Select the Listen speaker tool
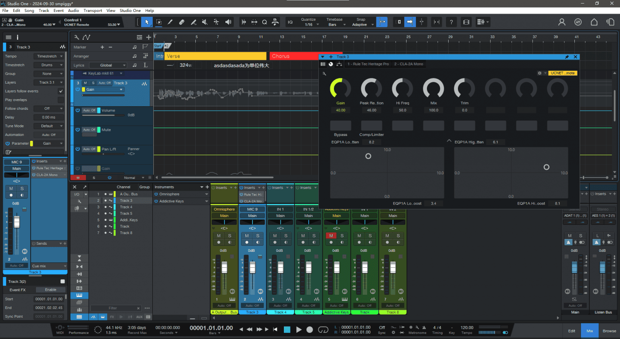This screenshot has width=620, height=339. (228, 22)
